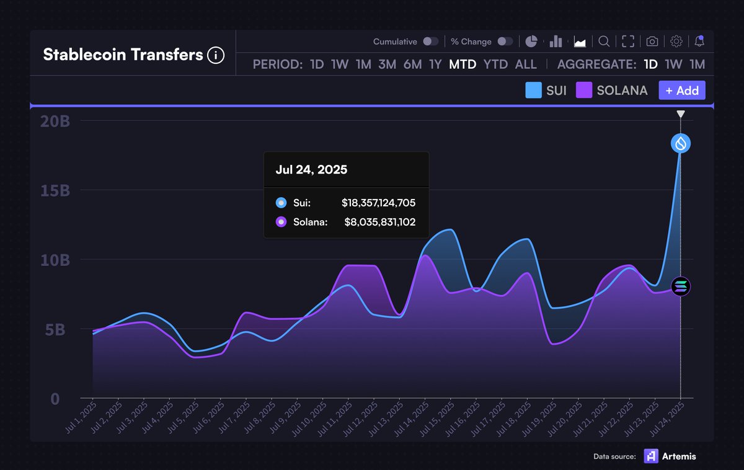This screenshot has height=470, width=744.
Task: Toggle the Cumulative switch
Action: [x=431, y=42]
